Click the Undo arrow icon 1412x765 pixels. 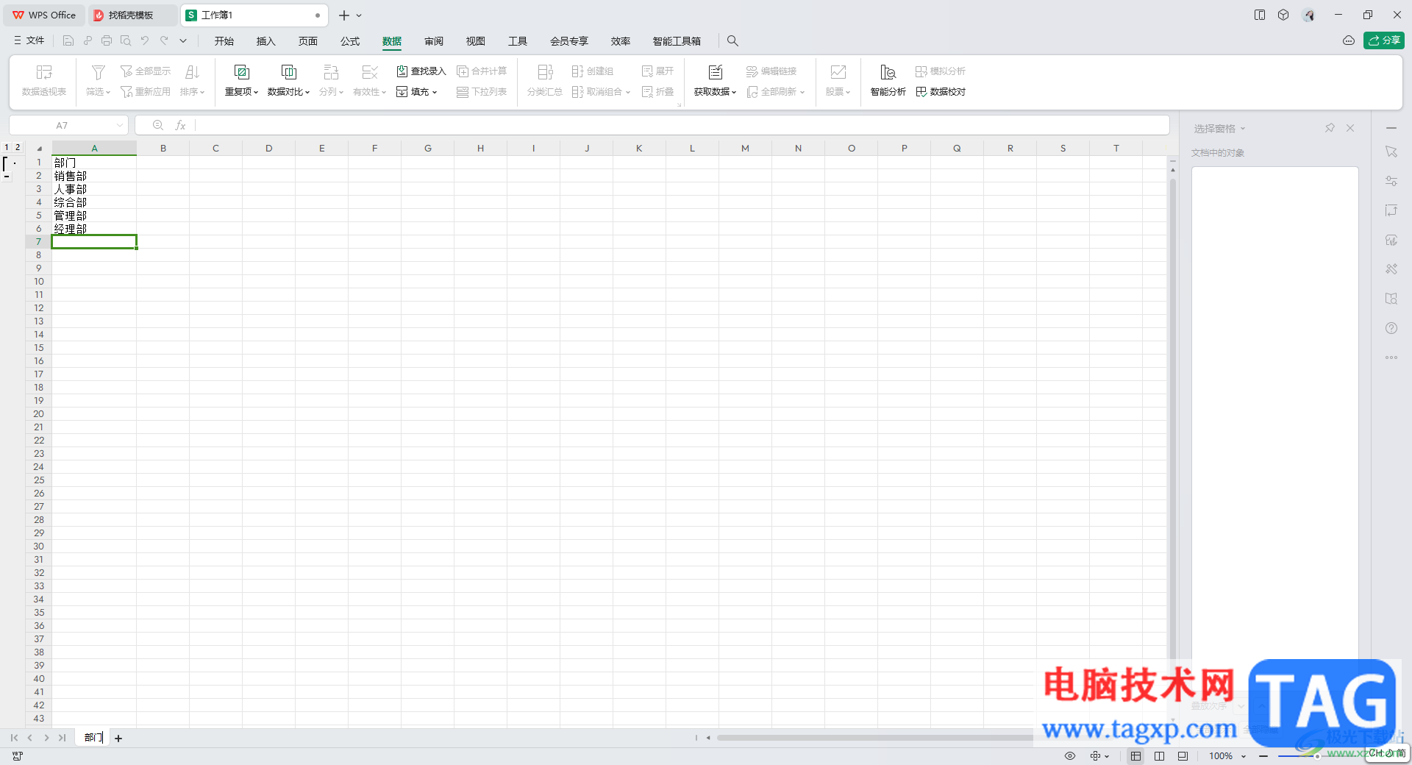(x=145, y=40)
